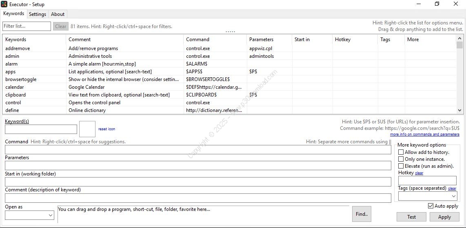Click the reset icon link

[x=107, y=129]
